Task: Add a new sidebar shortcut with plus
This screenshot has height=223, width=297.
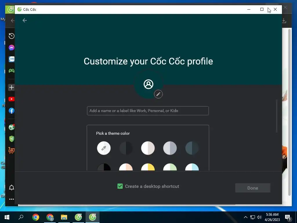Action: pos(12,87)
